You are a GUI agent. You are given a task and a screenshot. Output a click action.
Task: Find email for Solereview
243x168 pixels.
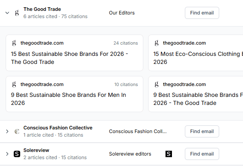(202, 154)
